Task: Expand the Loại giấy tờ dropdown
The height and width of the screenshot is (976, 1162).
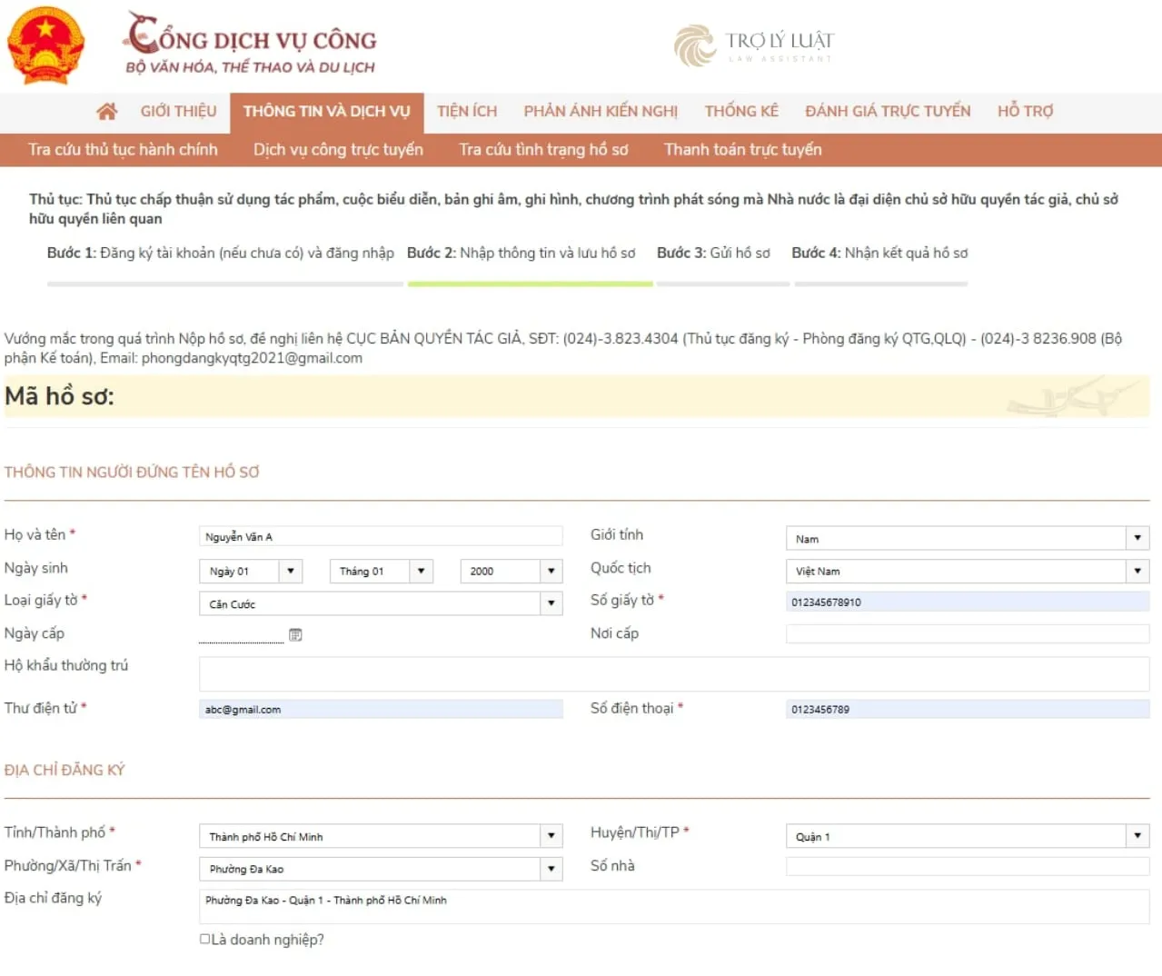Action: (x=551, y=603)
